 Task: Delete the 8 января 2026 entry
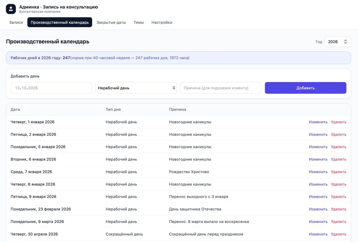click(338, 184)
